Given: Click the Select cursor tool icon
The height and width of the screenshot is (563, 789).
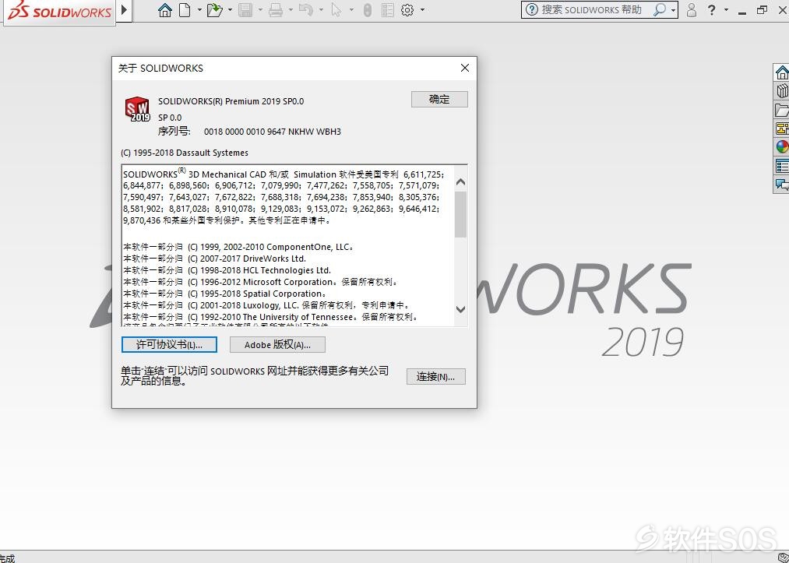Looking at the screenshot, I should pyautogui.click(x=336, y=9).
